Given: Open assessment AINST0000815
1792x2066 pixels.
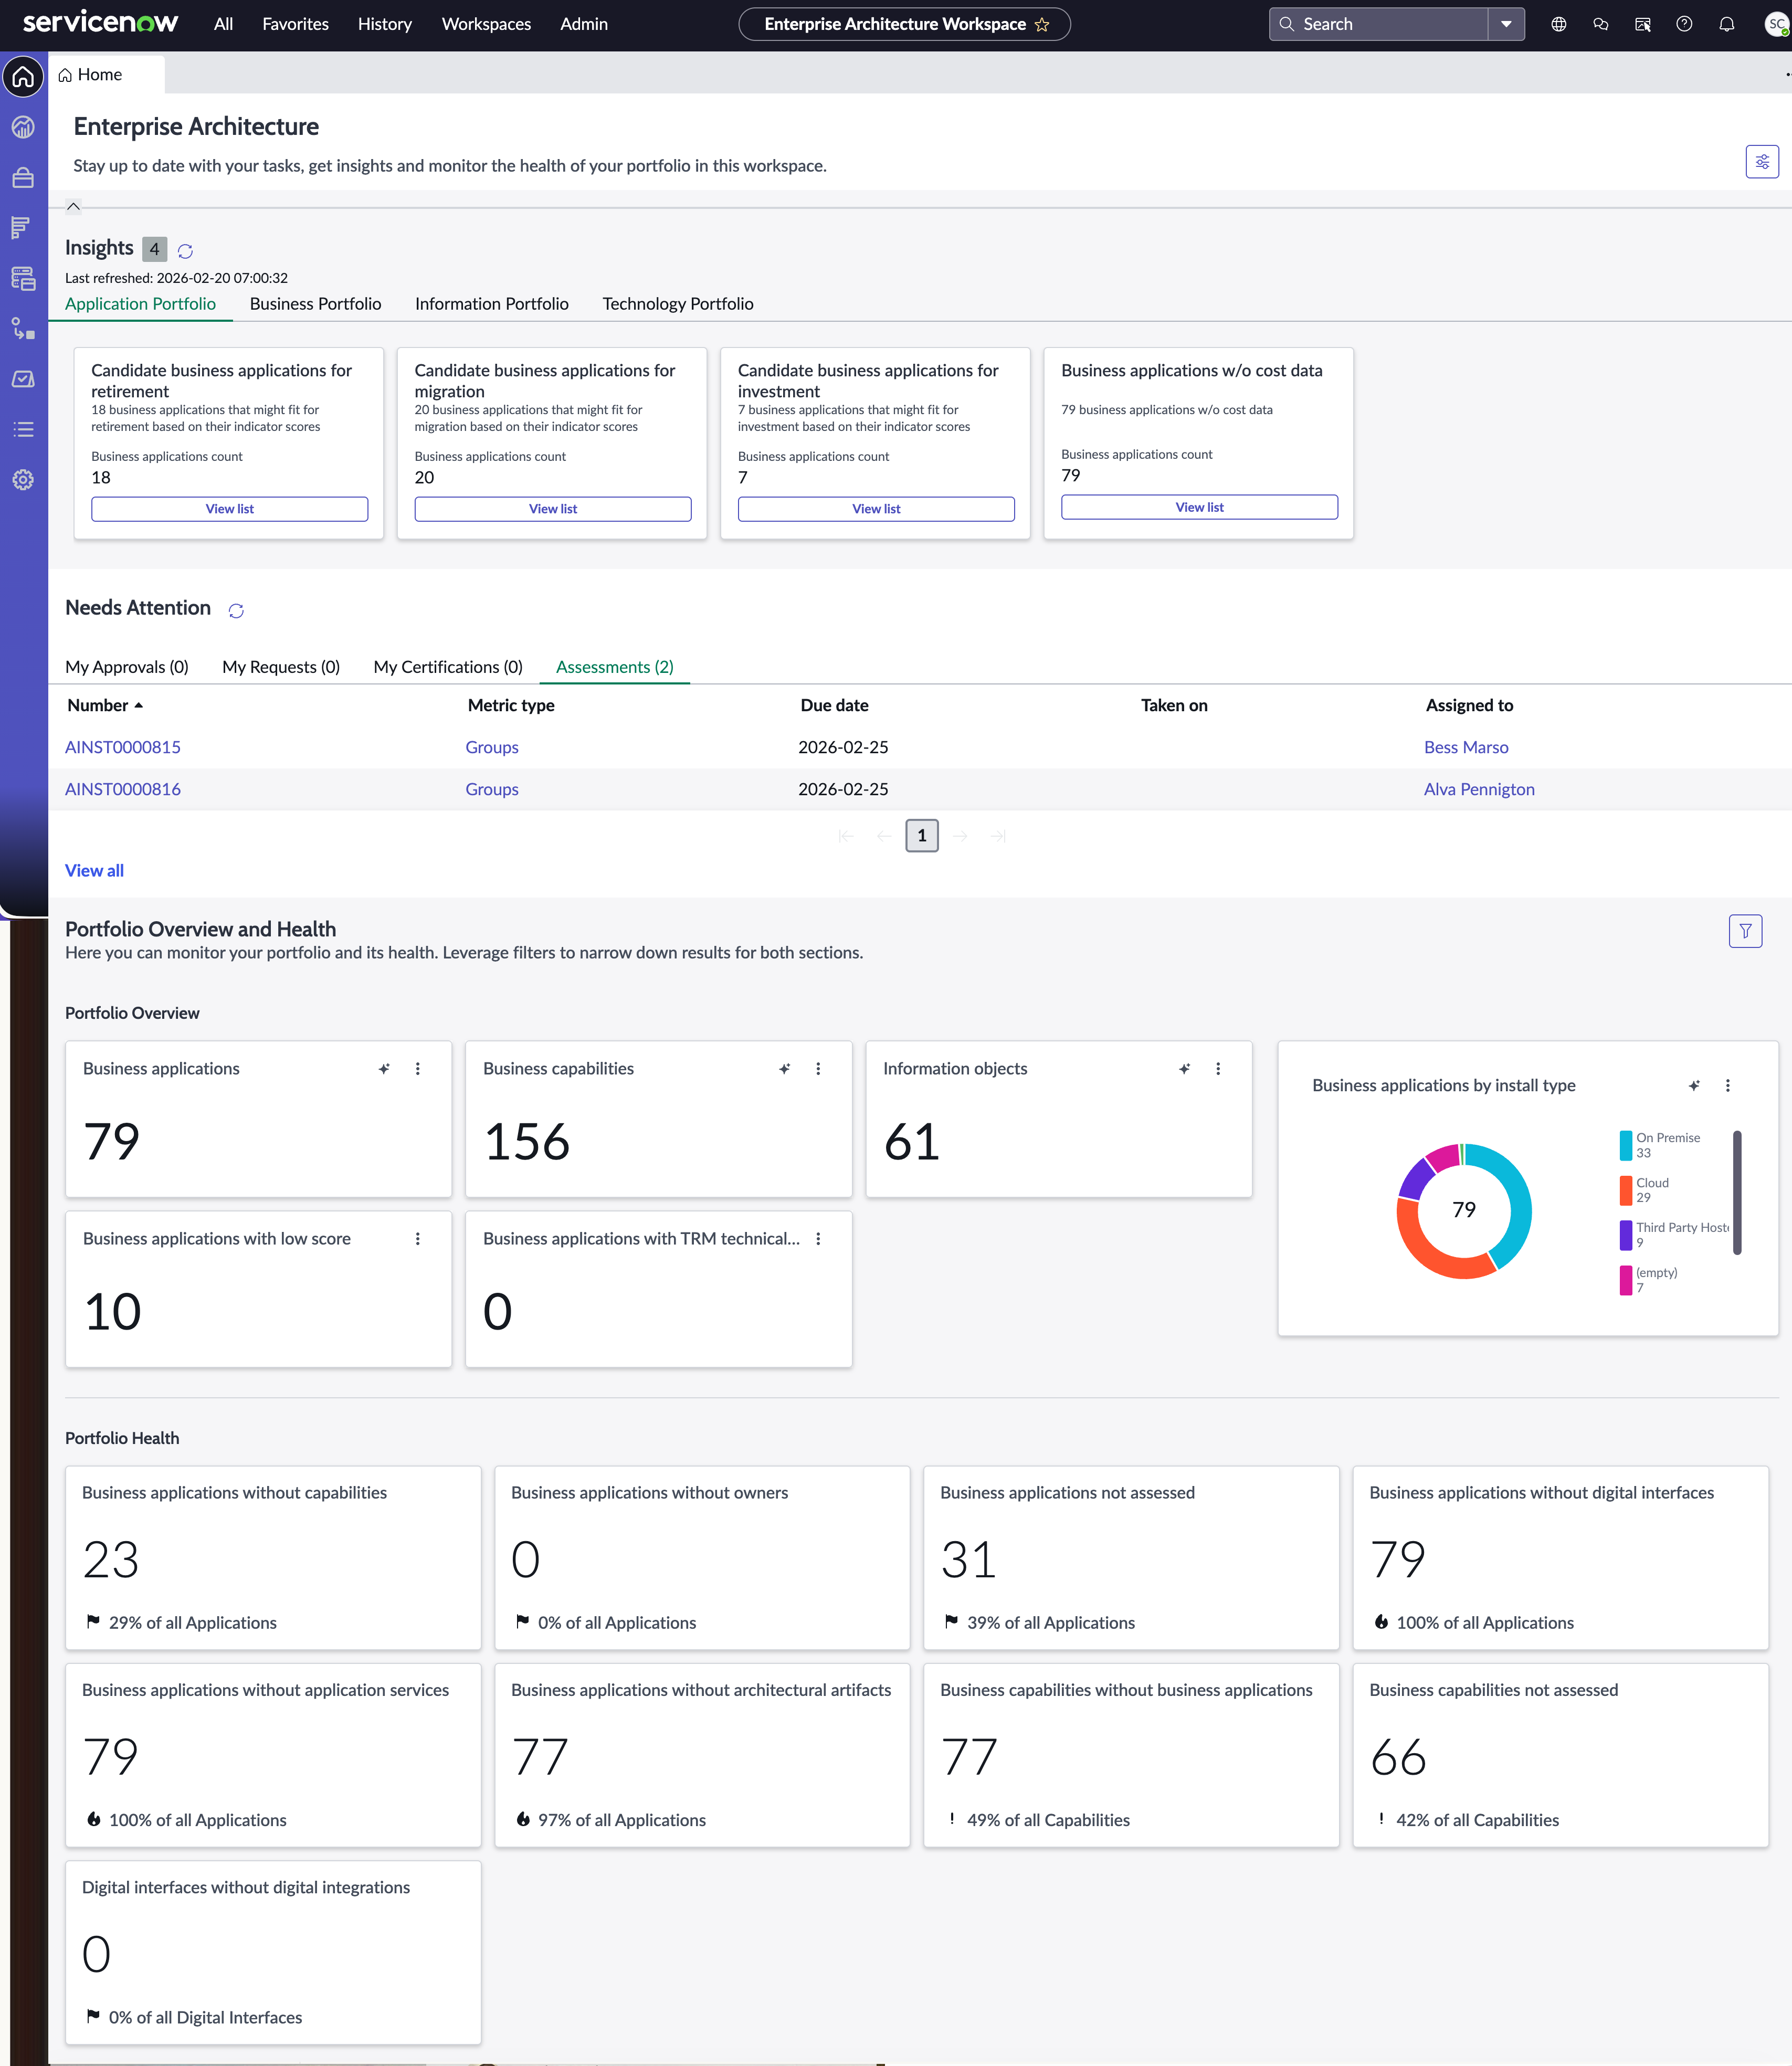Looking at the screenshot, I should click(x=123, y=747).
